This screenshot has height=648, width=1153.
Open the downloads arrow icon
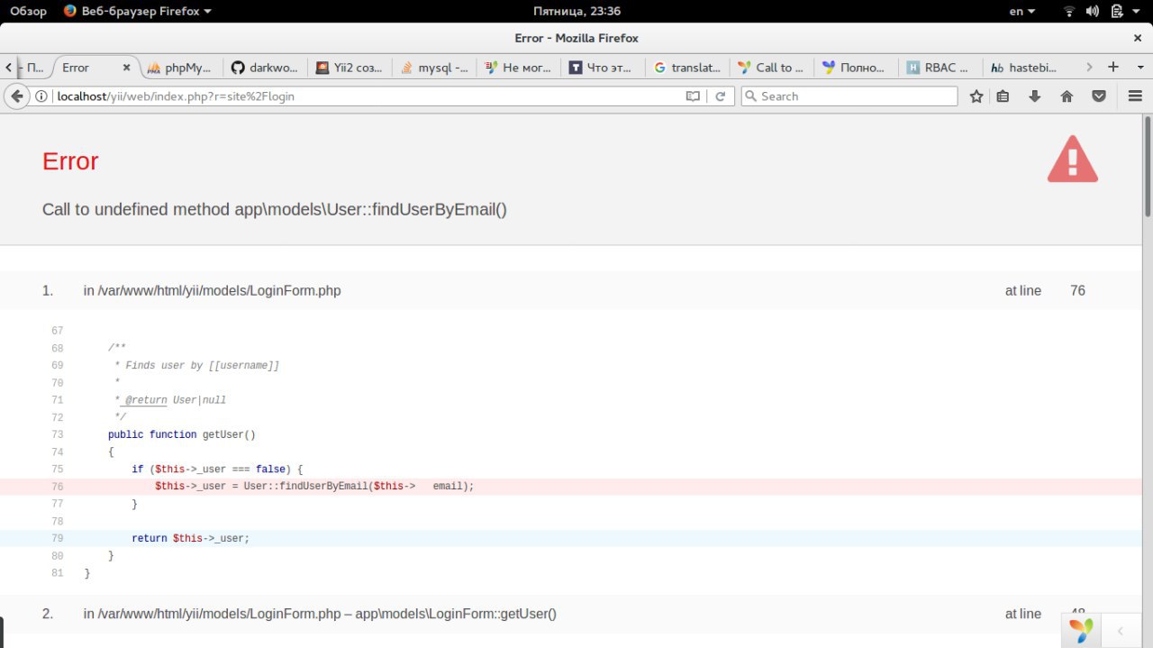coord(1035,96)
